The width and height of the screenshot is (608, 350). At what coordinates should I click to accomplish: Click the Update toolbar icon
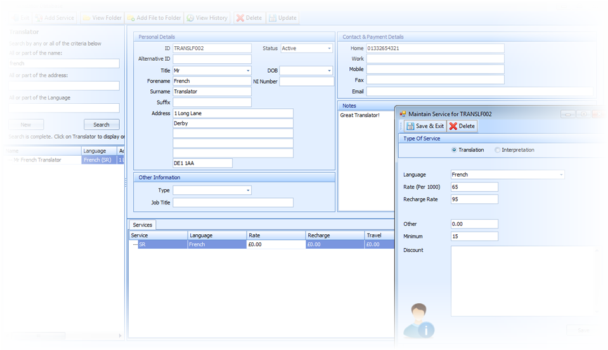point(273,18)
